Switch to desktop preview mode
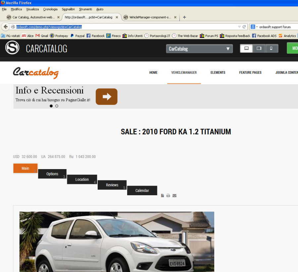 pos(246,48)
